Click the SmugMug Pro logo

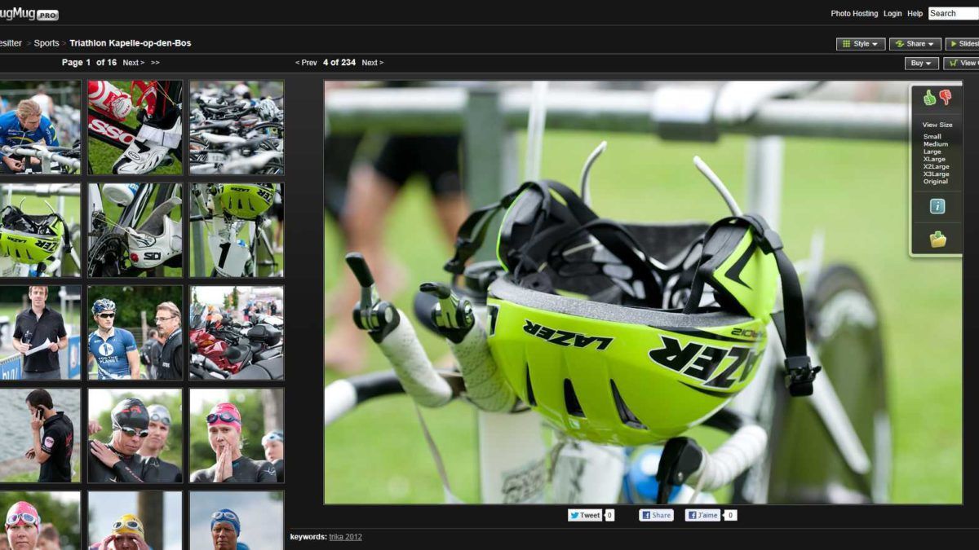(29, 14)
